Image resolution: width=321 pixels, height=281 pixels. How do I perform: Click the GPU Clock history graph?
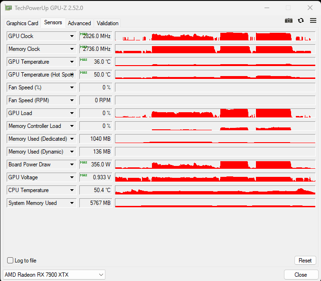tap(215, 36)
